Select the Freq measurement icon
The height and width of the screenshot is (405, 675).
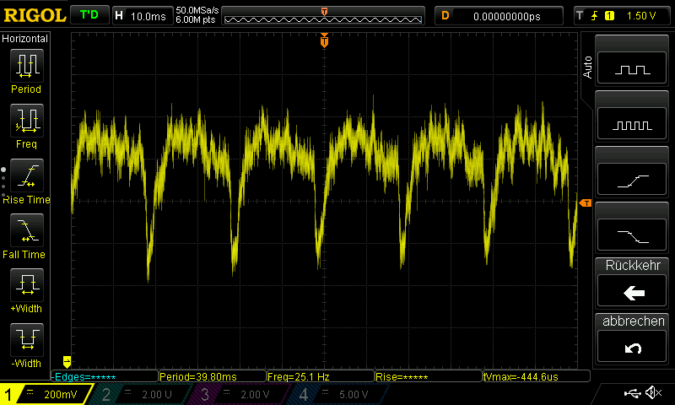point(26,121)
